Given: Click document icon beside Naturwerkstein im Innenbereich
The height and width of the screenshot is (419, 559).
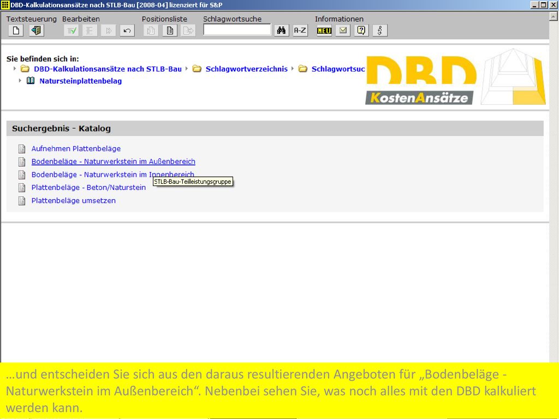Looking at the screenshot, I should pos(22,175).
